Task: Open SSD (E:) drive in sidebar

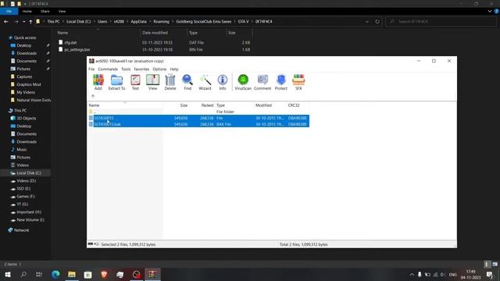Action: (x=23, y=189)
